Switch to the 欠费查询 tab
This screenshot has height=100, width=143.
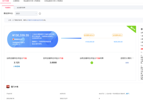[16, 1]
